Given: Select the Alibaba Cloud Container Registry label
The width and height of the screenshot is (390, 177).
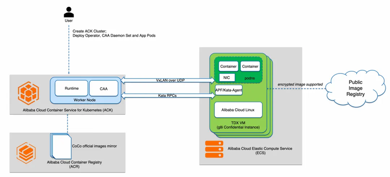Looking at the screenshot, I should coord(74,162).
